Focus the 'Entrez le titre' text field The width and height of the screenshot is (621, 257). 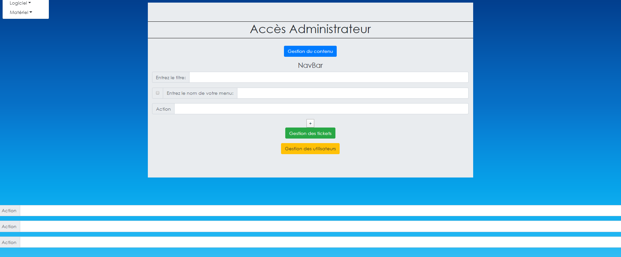(x=329, y=78)
